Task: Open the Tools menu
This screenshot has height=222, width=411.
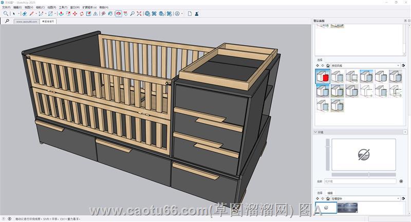Action: pyautogui.click(x=63, y=7)
